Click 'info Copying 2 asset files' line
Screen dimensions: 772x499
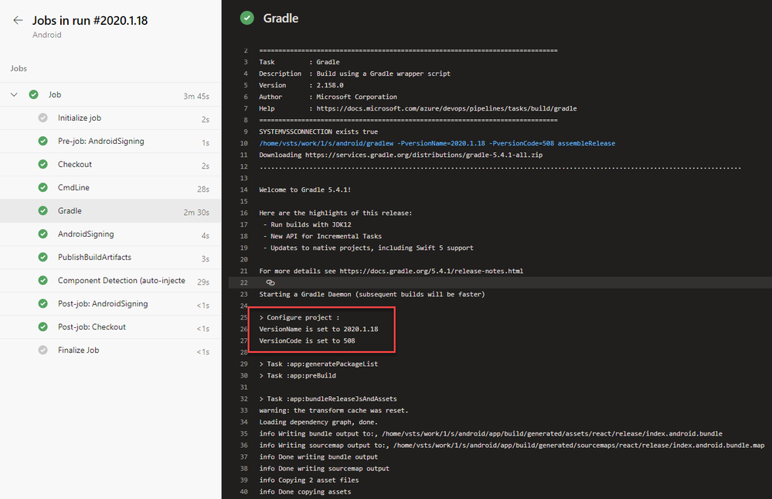point(309,480)
